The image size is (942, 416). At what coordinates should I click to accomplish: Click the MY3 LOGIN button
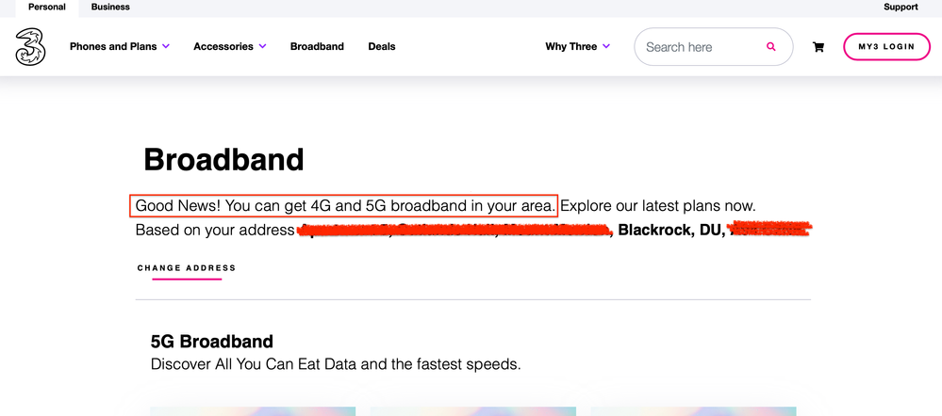click(x=886, y=47)
